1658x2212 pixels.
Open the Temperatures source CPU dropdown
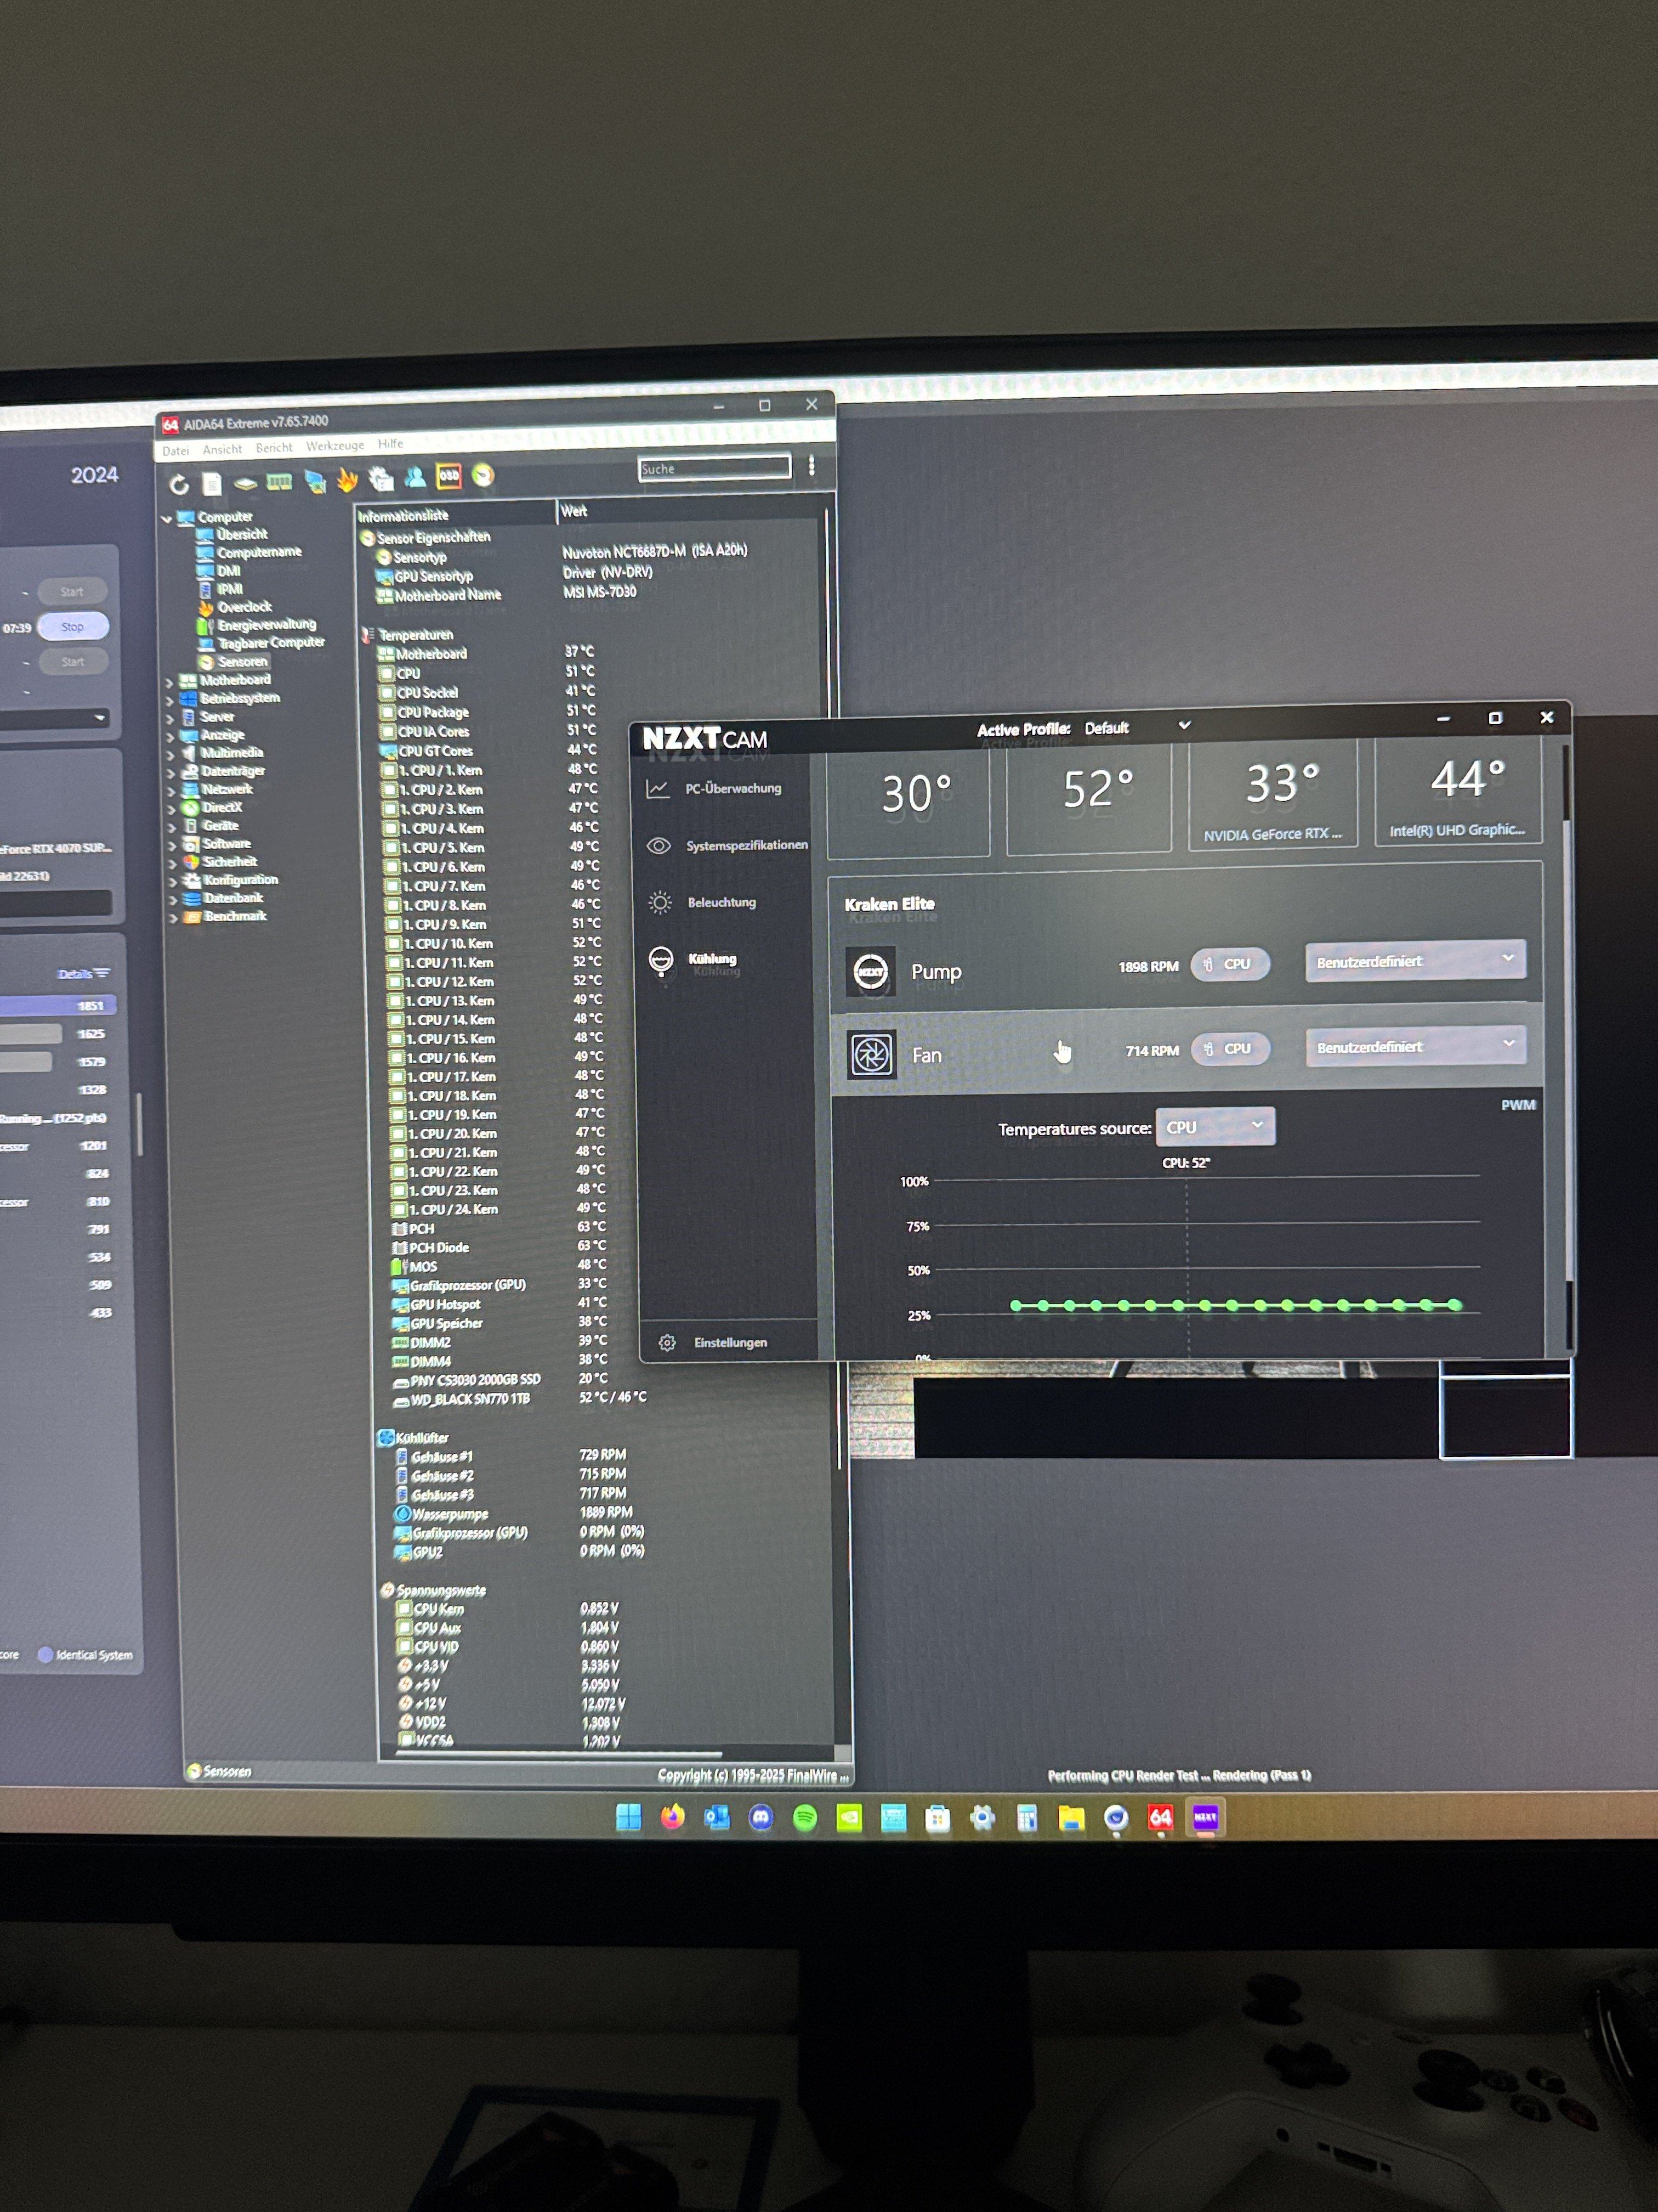coord(1214,1127)
